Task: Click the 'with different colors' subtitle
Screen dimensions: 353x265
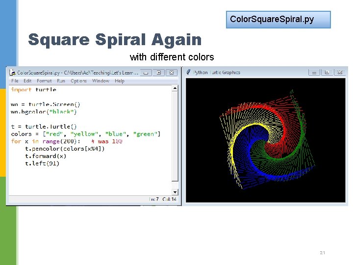Action: click(172, 57)
